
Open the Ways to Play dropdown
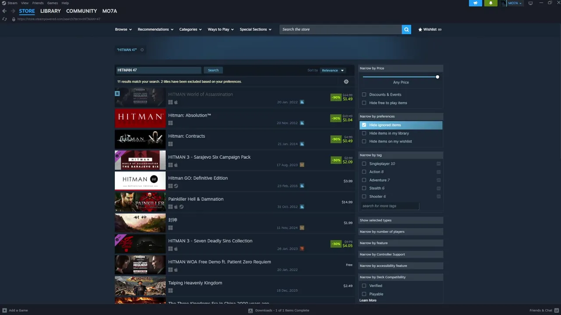220,29
